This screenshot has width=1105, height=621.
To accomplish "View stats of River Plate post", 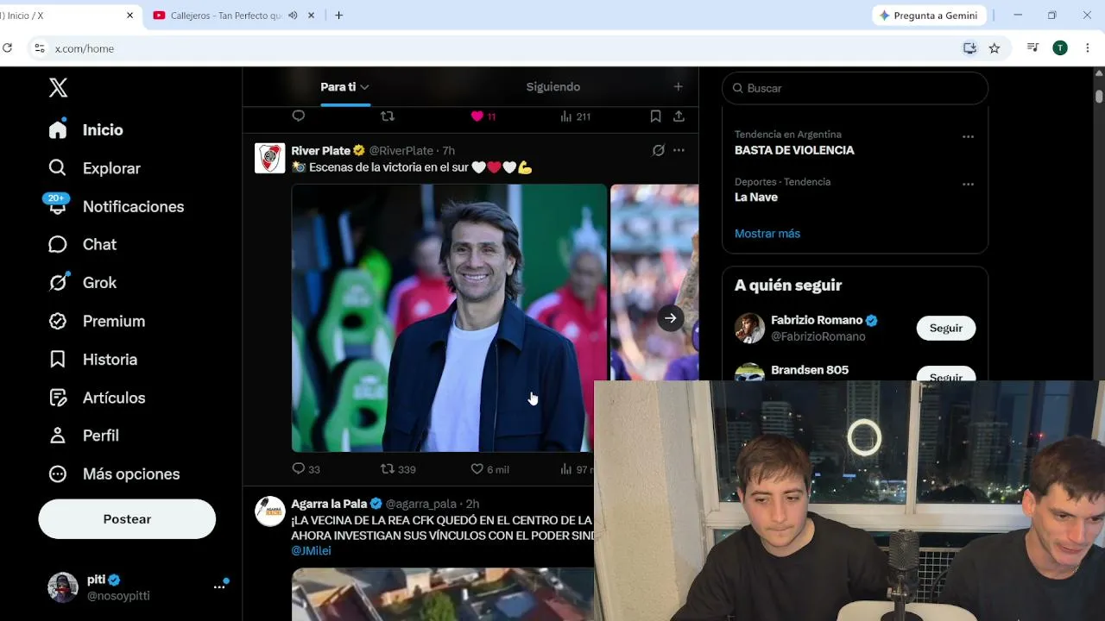I will click(x=566, y=468).
